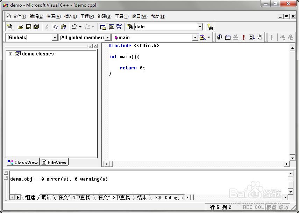Screen dimensions: 299x213
Task: Click the Search binoculars help icon
Action: 210,27
